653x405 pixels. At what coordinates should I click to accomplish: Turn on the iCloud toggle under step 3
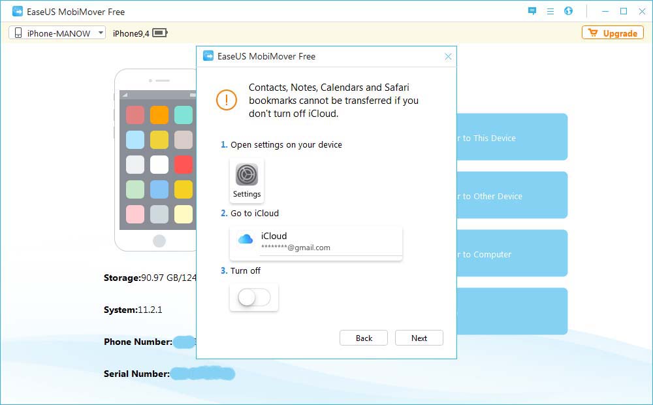pos(253,297)
